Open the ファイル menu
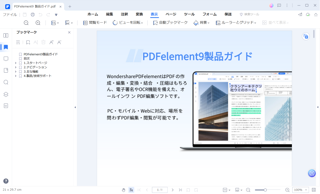This screenshot has height=194, width=320. [10, 15]
